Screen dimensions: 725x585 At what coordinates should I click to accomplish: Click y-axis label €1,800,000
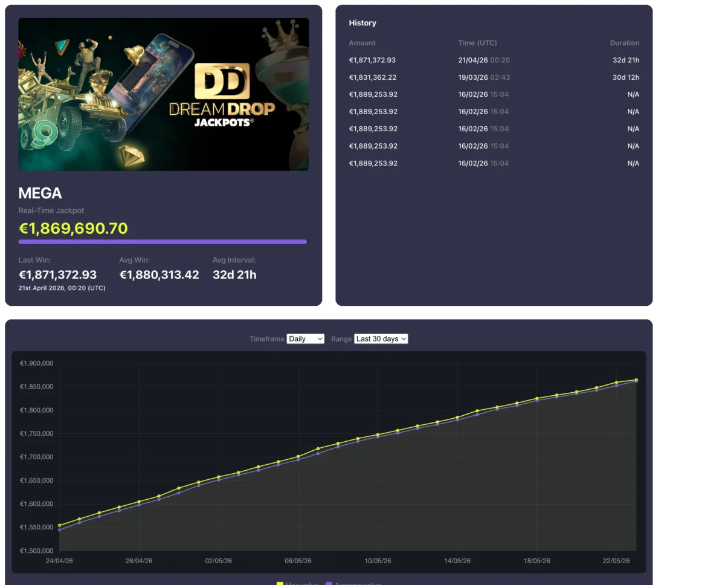(x=37, y=410)
